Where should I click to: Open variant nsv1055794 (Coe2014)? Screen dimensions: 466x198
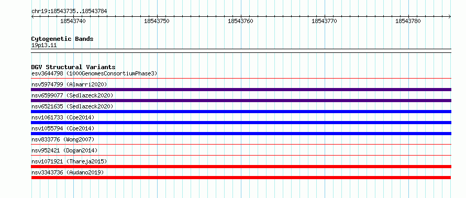pos(63,128)
